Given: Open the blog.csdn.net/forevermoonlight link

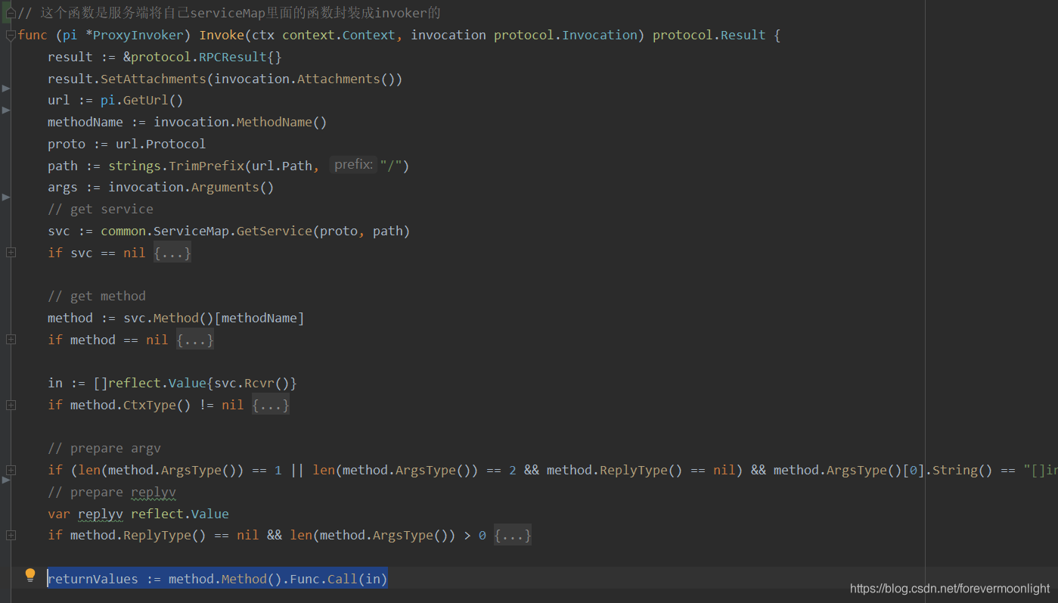Looking at the screenshot, I should pyautogui.click(x=950, y=589).
